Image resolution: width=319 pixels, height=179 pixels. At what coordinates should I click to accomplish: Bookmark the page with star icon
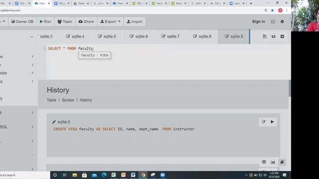[x=272, y=10]
